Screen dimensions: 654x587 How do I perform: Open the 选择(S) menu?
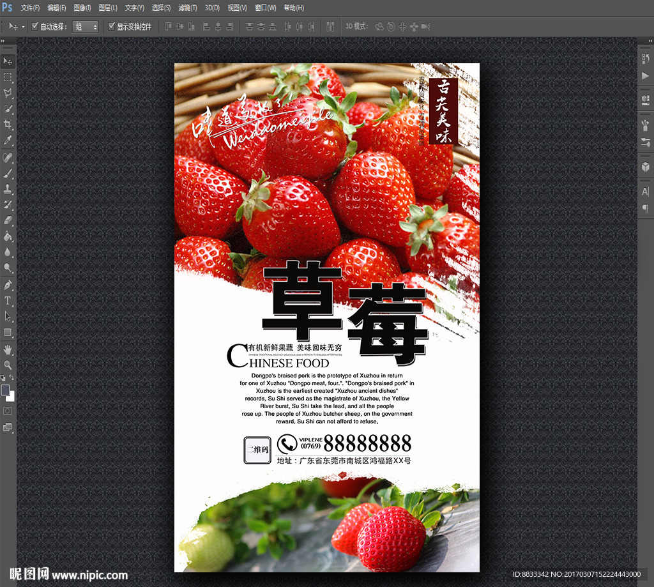click(x=161, y=8)
